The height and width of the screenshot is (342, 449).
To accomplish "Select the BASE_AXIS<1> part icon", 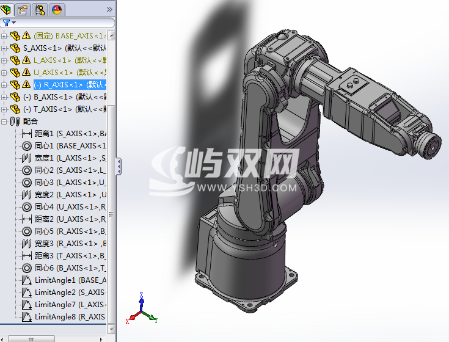I will 15,36.
